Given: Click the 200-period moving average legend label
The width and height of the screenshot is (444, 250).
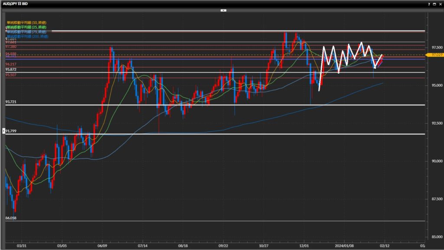Looking at the screenshot, I should tap(28, 36).
